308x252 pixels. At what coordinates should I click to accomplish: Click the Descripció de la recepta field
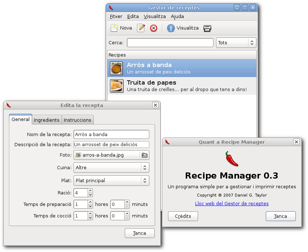pos(111,144)
